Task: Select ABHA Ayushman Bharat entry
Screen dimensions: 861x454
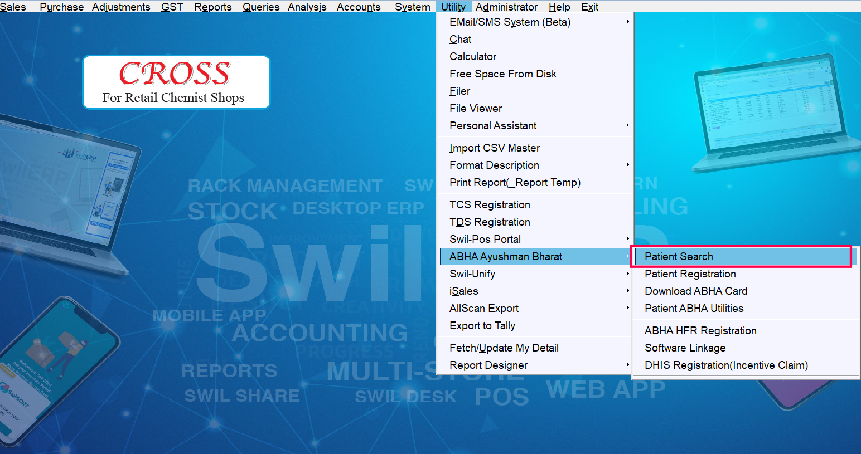Action: point(535,256)
